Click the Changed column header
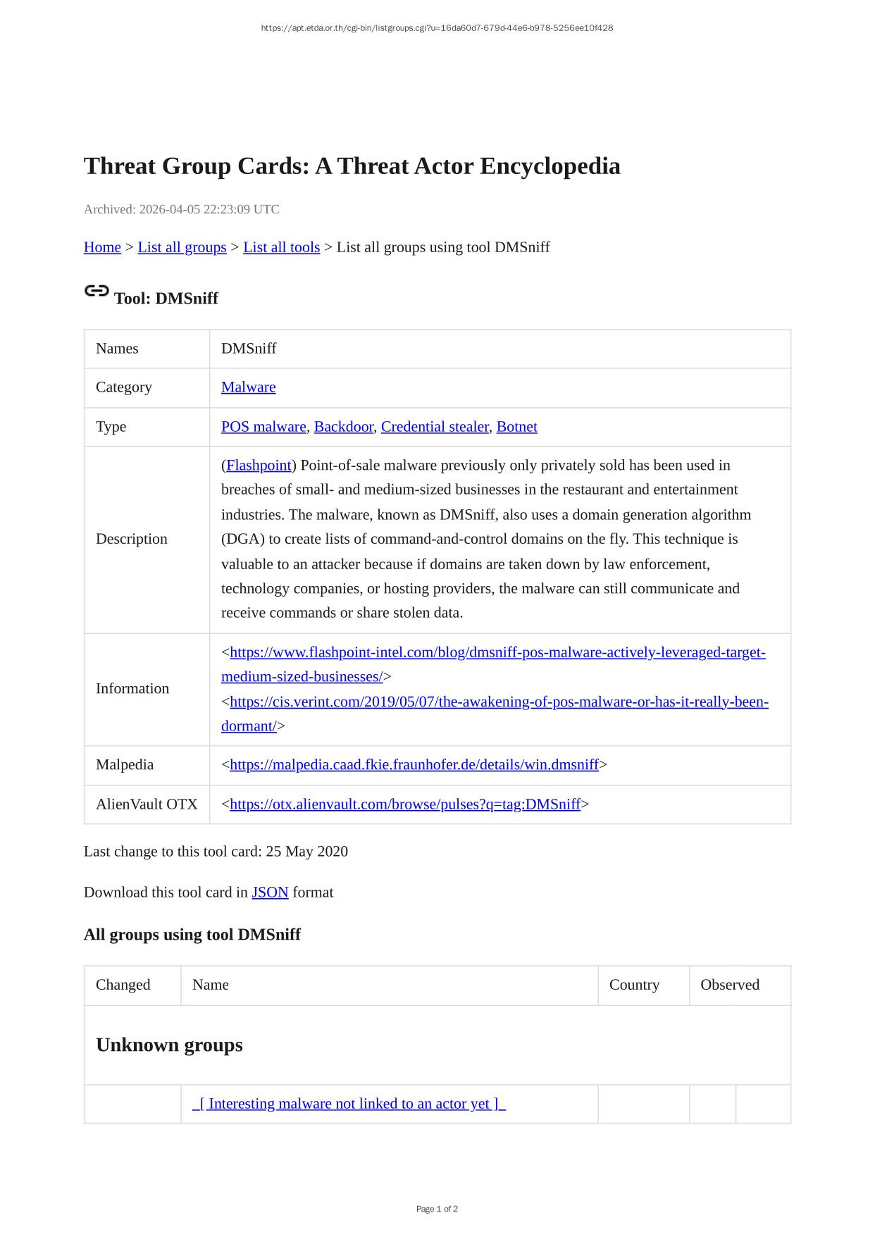 [x=123, y=985]
